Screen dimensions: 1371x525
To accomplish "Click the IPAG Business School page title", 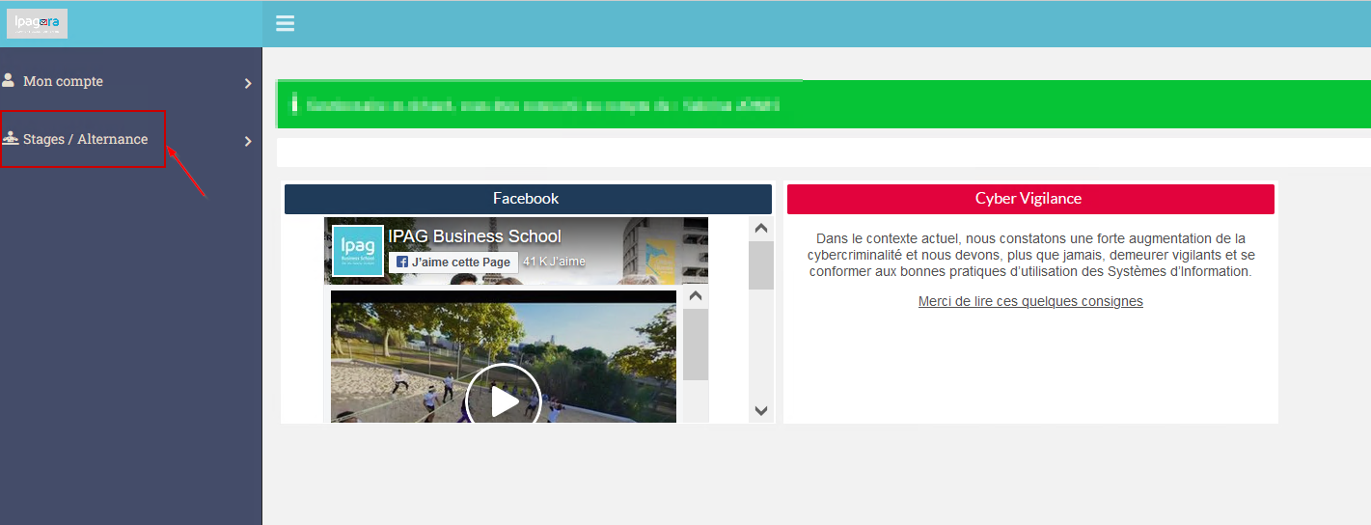I will click(475, 236).
